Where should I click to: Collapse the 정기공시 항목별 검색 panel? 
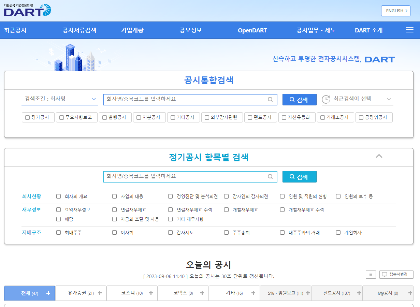tap(379, 156)
